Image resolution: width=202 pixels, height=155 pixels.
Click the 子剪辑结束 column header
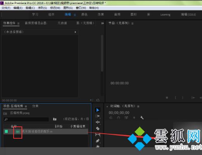click(x=78, y=126)
